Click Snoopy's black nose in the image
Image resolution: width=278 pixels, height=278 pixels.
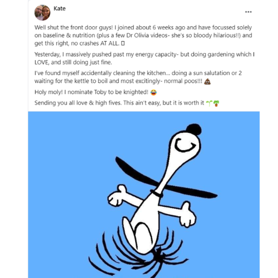point(194,129)
